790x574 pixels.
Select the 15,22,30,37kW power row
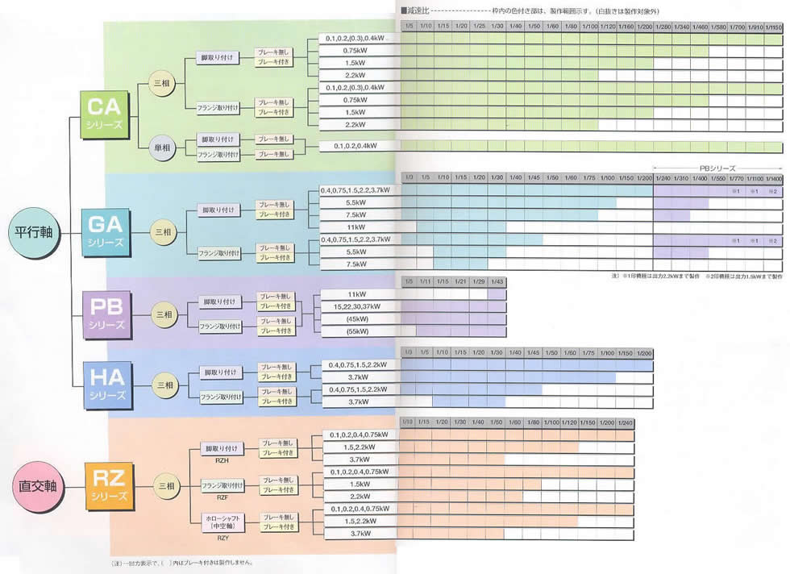(355, 307)
